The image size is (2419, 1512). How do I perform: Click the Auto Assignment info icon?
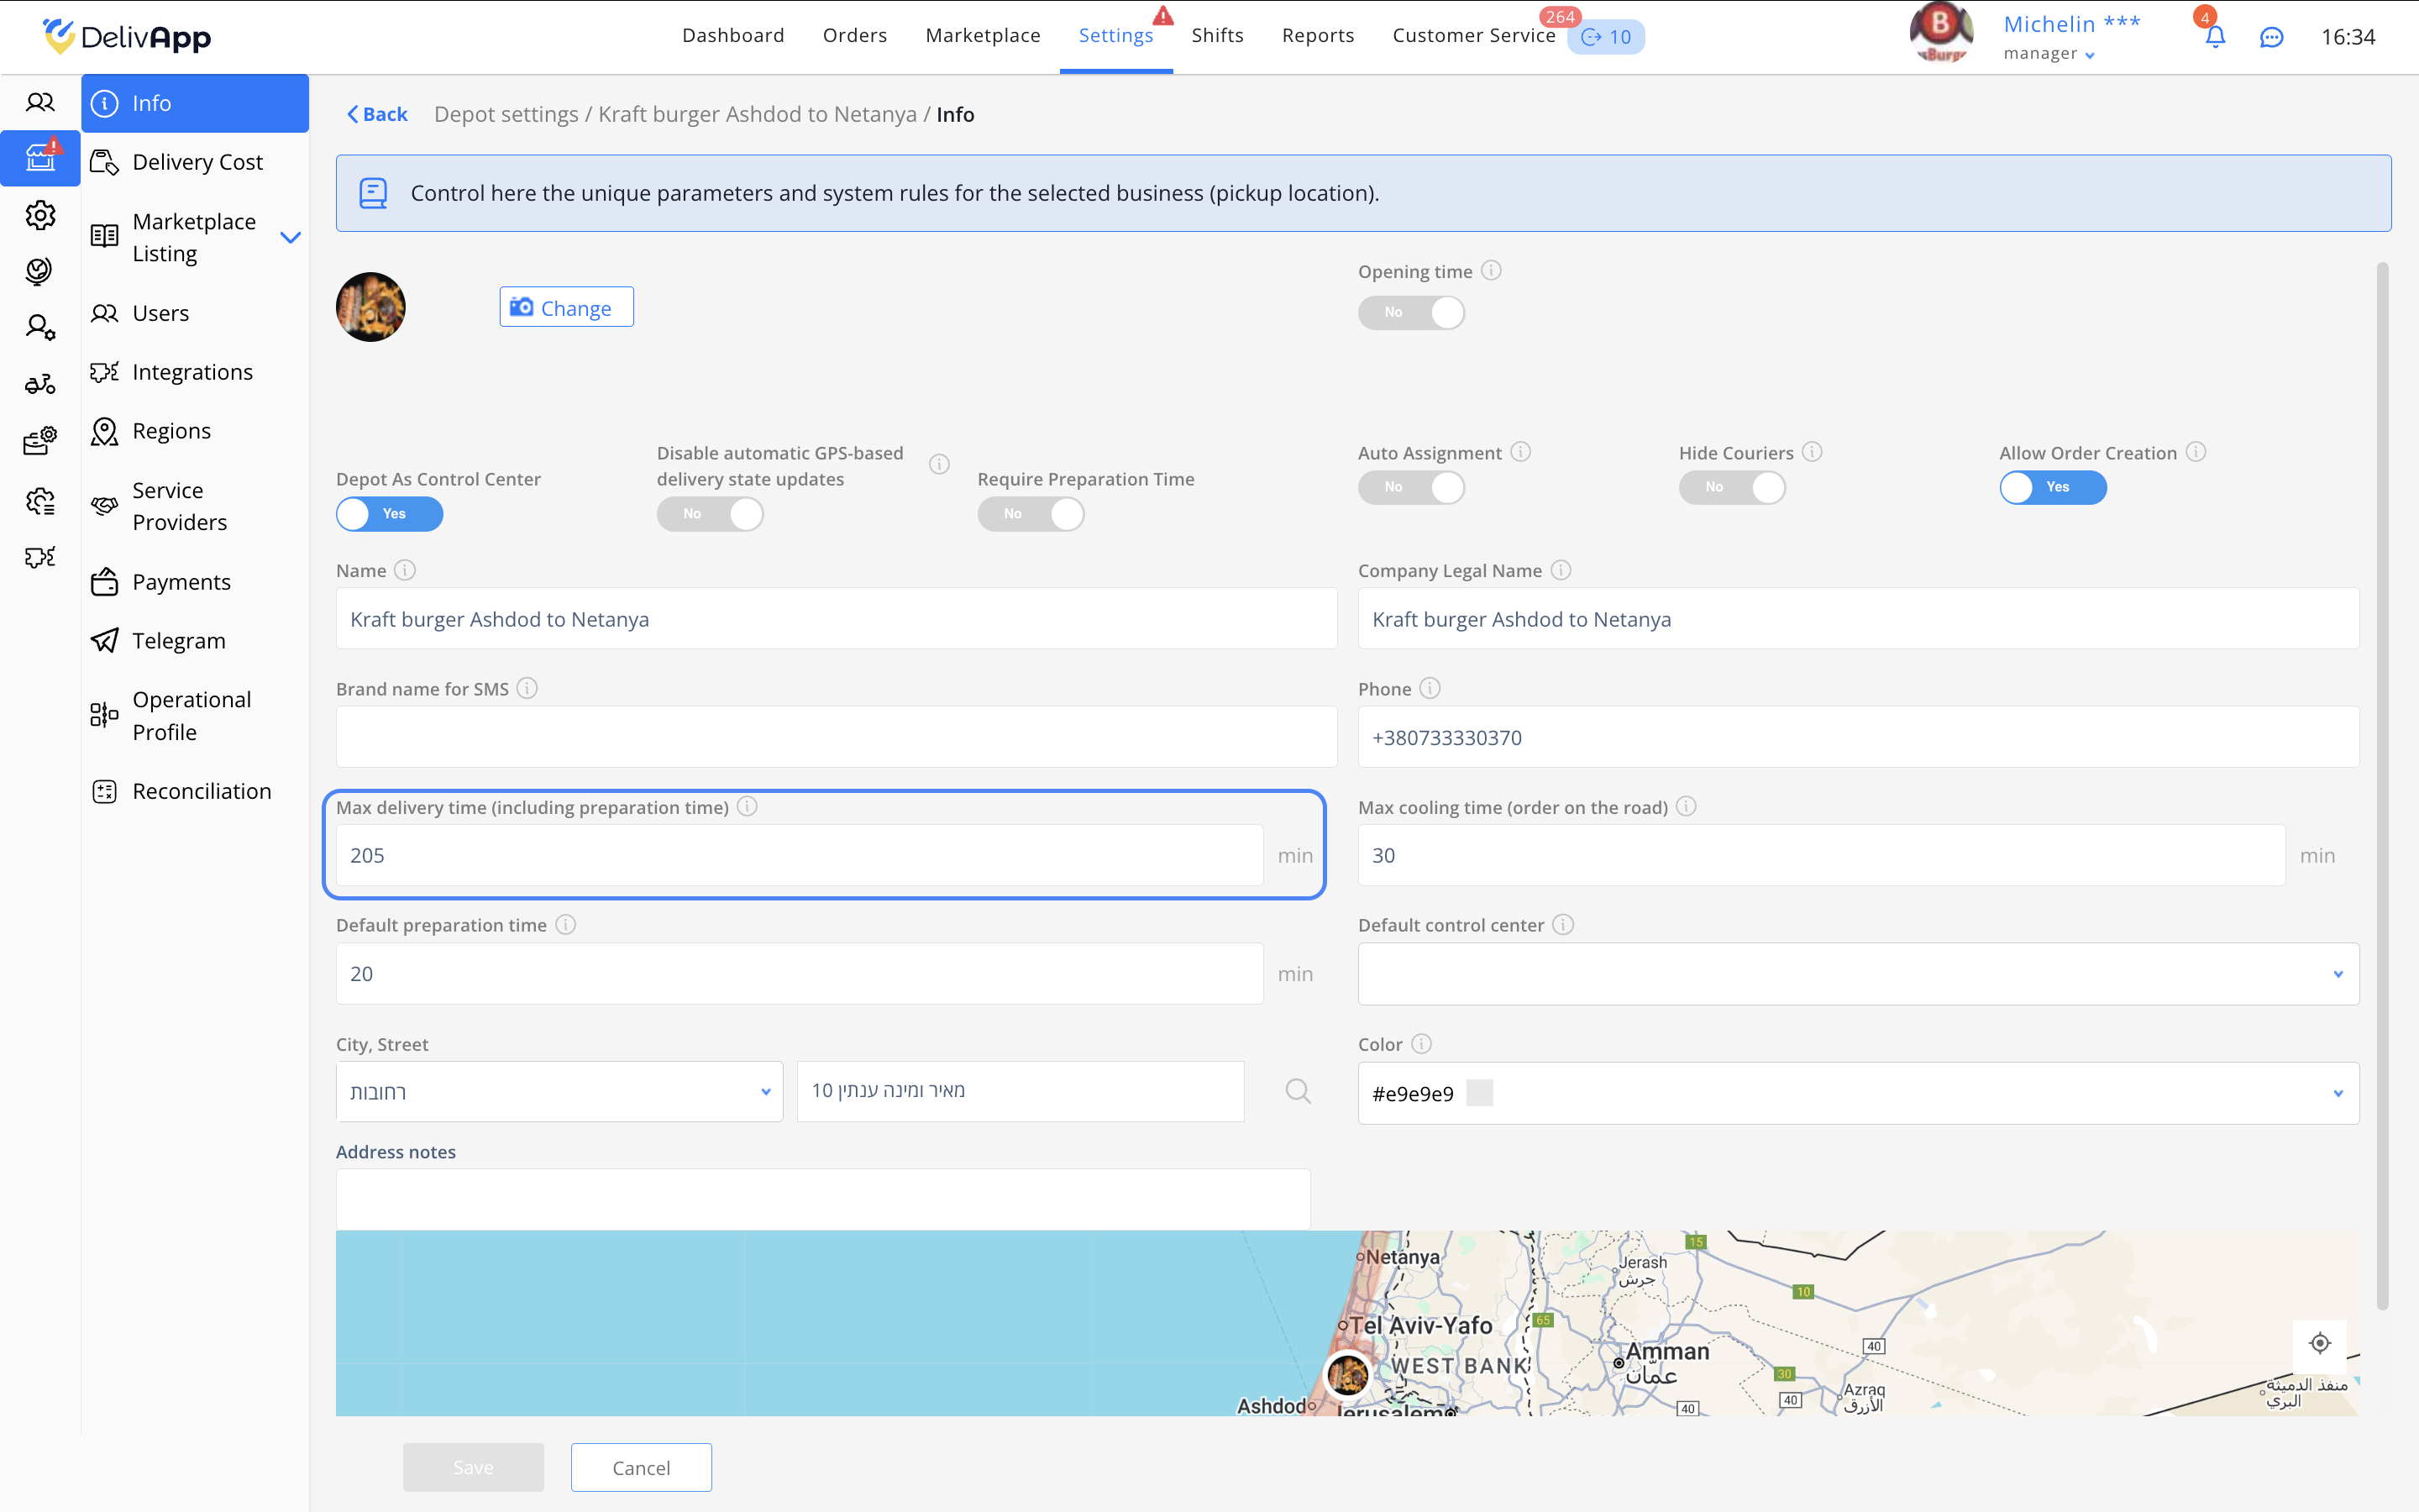pyautogui.click(x=1520, y=452)
